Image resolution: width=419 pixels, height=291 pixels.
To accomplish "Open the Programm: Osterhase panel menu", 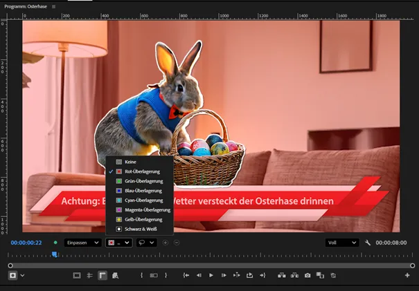I will pyautogui.click(x=53, y=6).
